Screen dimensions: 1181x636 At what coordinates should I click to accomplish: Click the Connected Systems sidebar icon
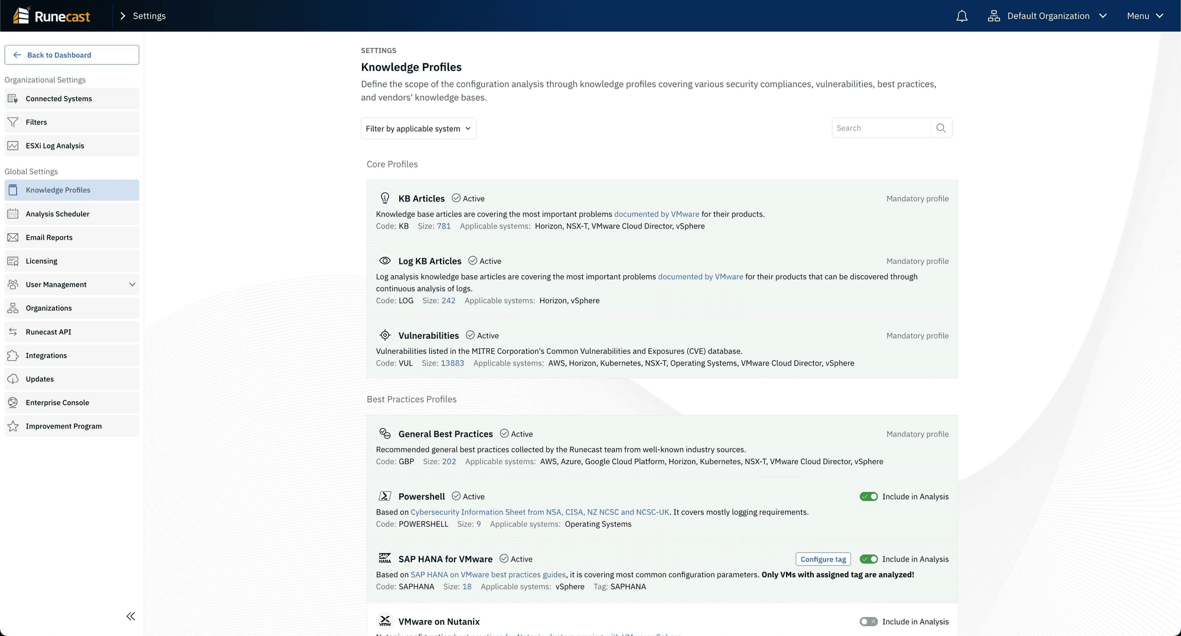click(13, 99)
